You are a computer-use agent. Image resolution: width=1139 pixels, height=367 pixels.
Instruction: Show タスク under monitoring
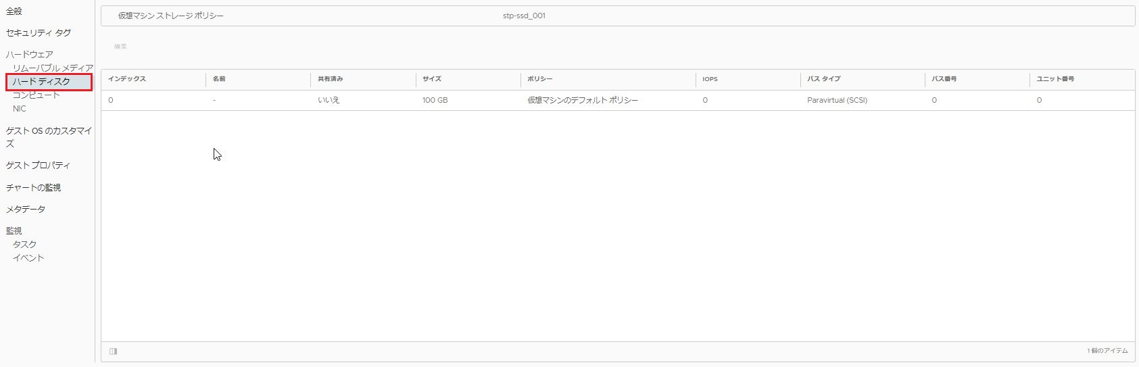point(25,245)
